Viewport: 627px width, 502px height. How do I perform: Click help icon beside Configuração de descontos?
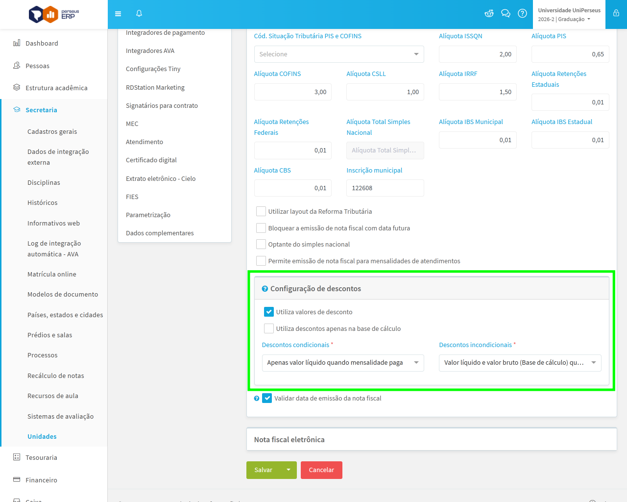click(x=265, y=289)
